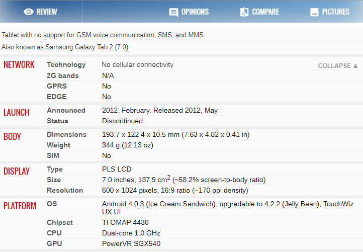Click the CPU spec label

click(54, 233)
